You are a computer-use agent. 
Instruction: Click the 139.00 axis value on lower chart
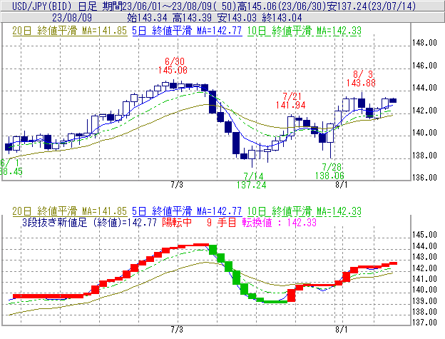(424, 300)
